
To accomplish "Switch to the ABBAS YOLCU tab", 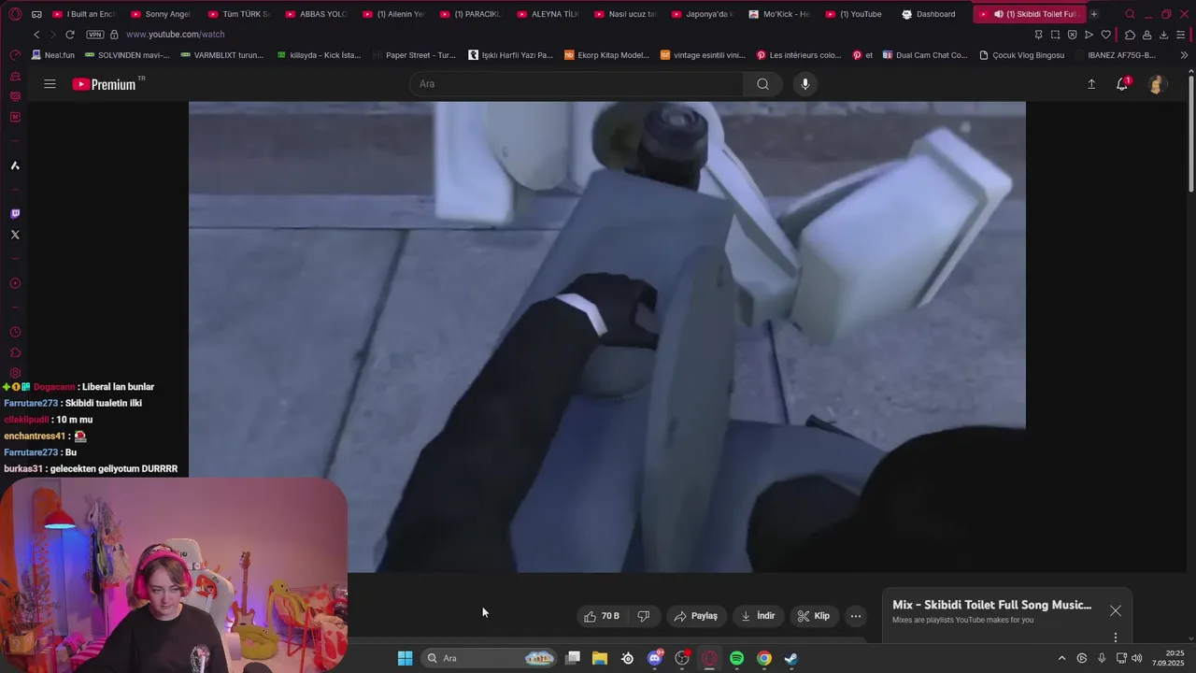I will point(315,14).
